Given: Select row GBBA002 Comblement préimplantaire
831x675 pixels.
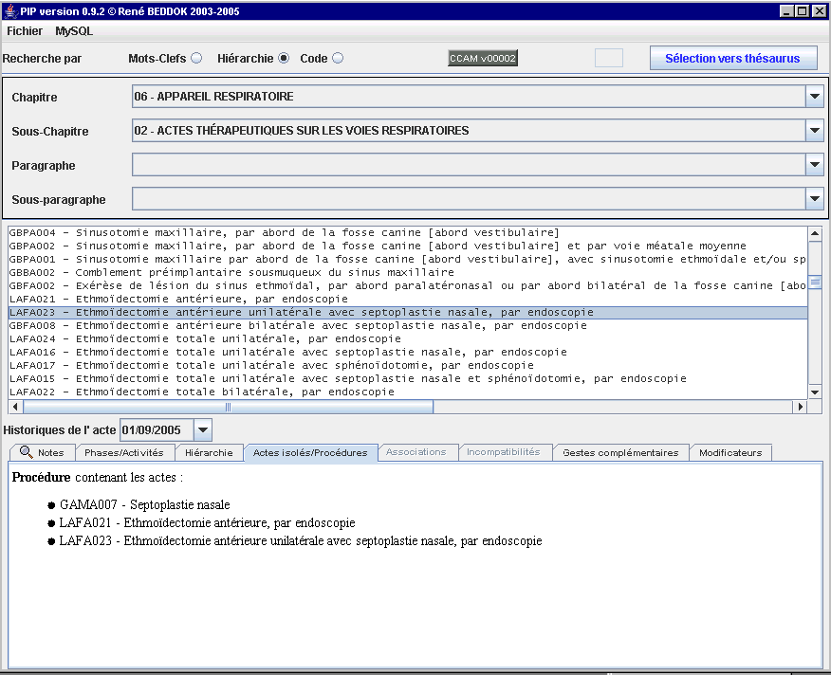Looking at the screenshot, I should [x=408, y=272].
